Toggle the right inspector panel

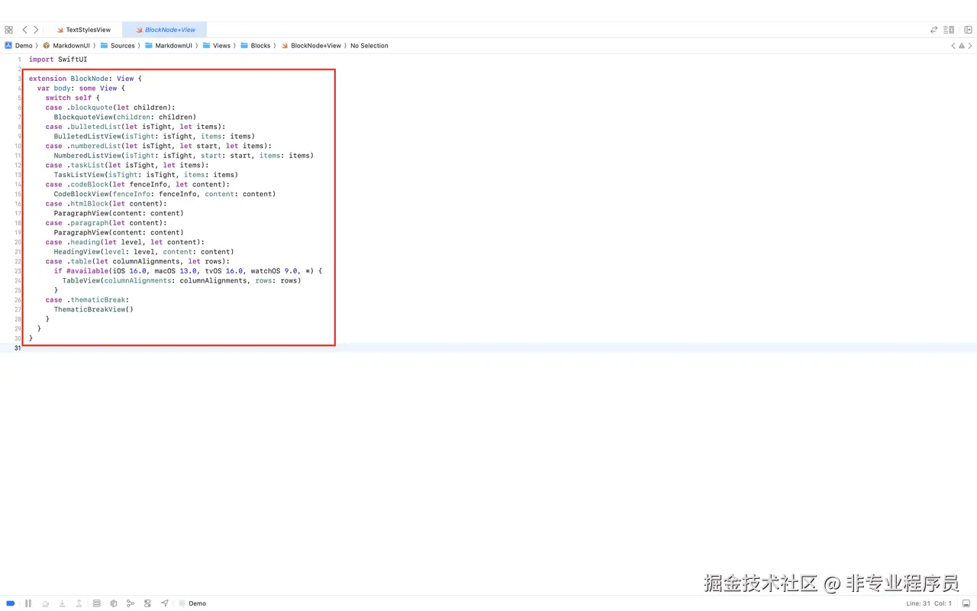(x=968, y=29)
